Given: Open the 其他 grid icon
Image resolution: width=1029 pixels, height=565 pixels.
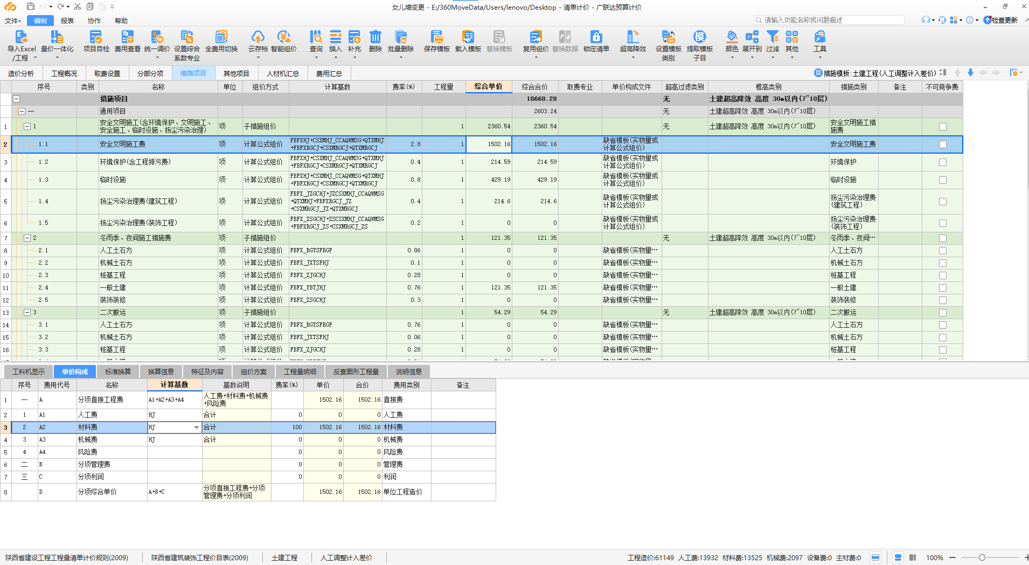Looking at the screenshot, I should 792,37.
